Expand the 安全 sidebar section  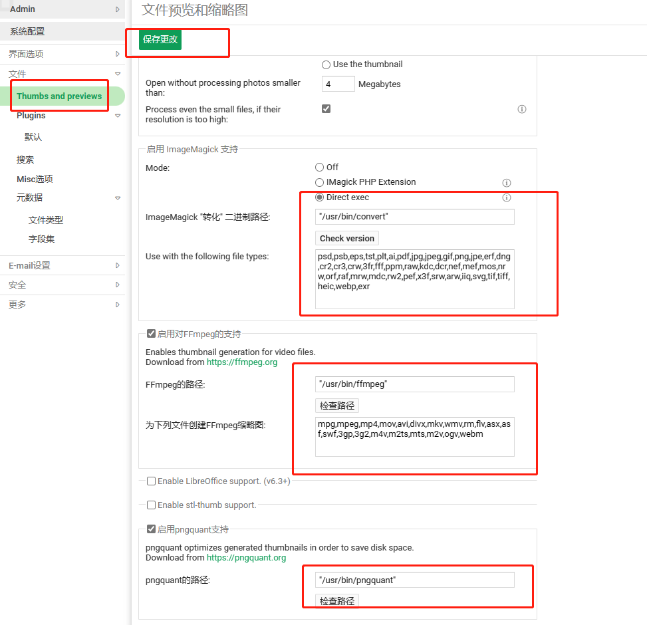coord(118,285)
